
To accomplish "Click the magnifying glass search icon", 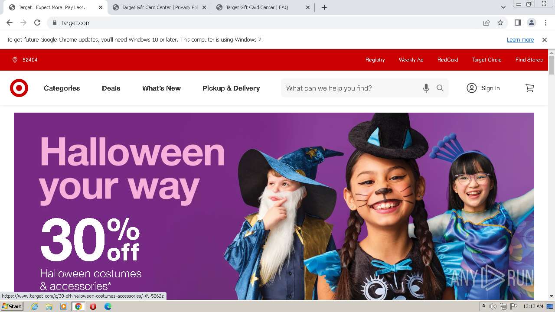I will [x=440, y=88].
